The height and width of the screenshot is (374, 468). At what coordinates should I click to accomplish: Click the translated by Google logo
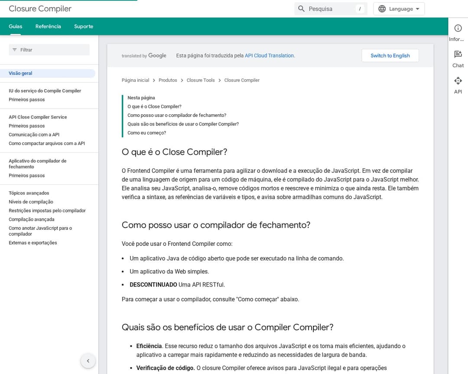tap(144, 55)
